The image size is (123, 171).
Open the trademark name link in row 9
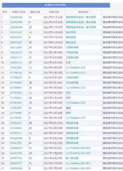coord(72,57)
